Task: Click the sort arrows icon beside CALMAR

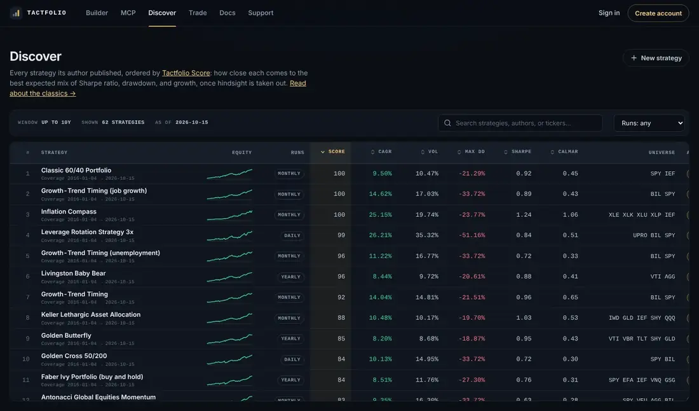Action: (552, 152)
